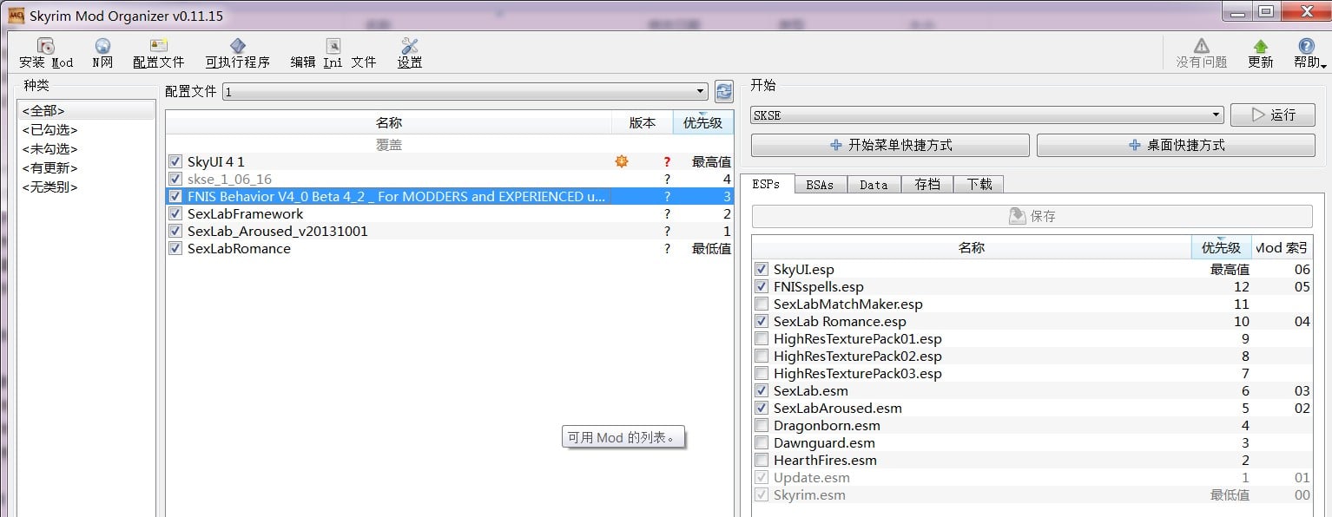Click the desktop shortcut (桌面快捷方式) button
1332x517 pixels.
coord(1176,145)
